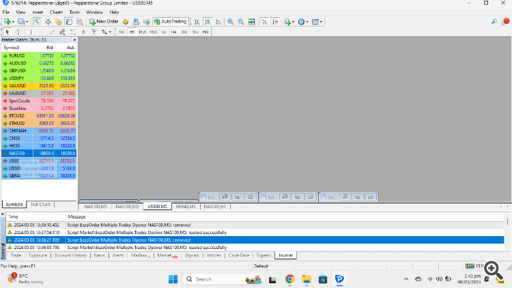Open the Profiles toolbar icon
Screen dimensions: 512x288
click(21, 22)
